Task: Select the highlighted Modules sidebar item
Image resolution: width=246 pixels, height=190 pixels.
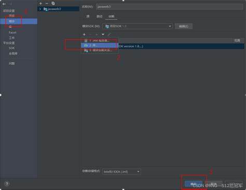Action: coord(19,21)
